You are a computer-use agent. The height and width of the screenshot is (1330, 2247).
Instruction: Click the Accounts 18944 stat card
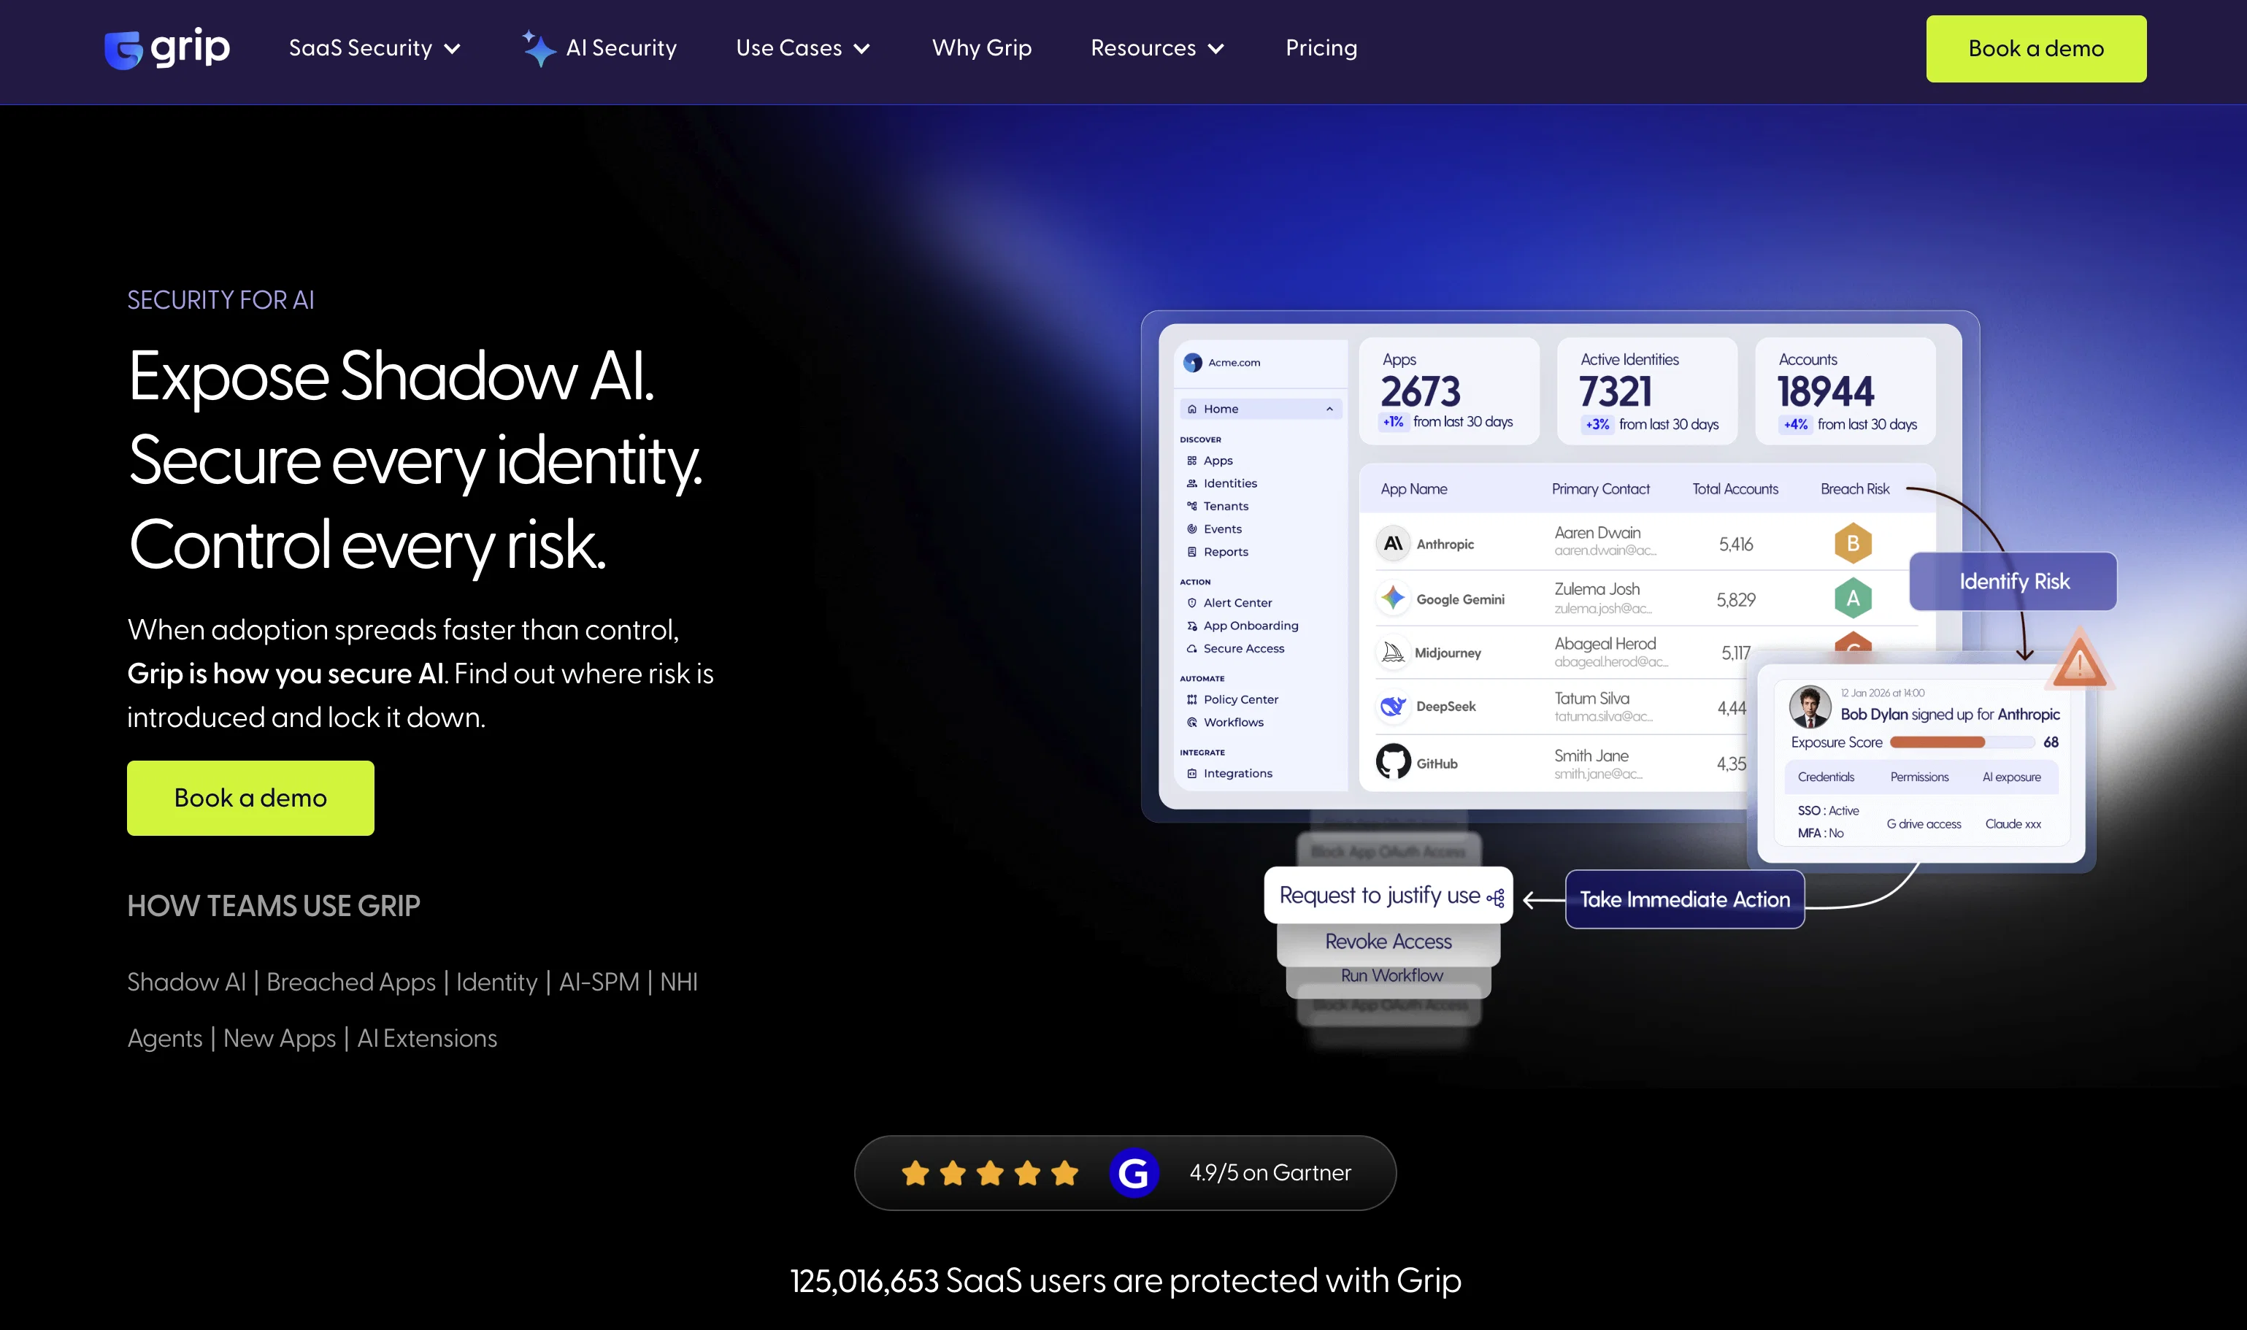pyautogui.click(x=1845, y=392)
